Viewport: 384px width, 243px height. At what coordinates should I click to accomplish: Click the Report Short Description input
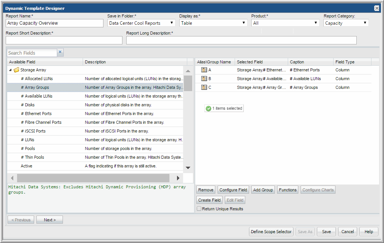64,40
